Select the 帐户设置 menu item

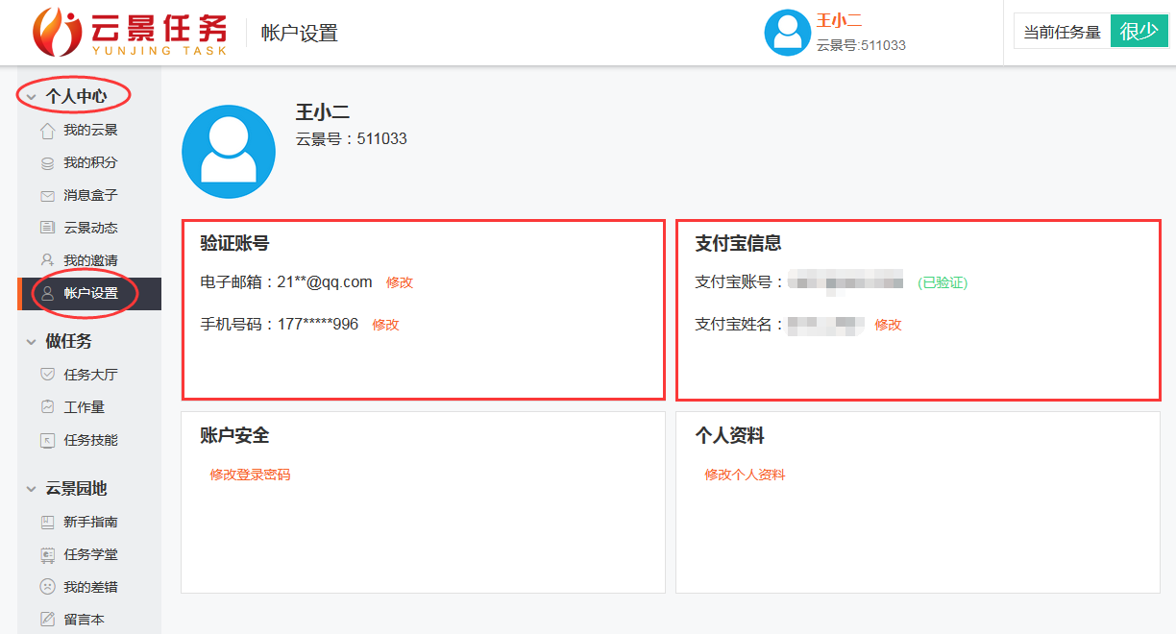89,294
